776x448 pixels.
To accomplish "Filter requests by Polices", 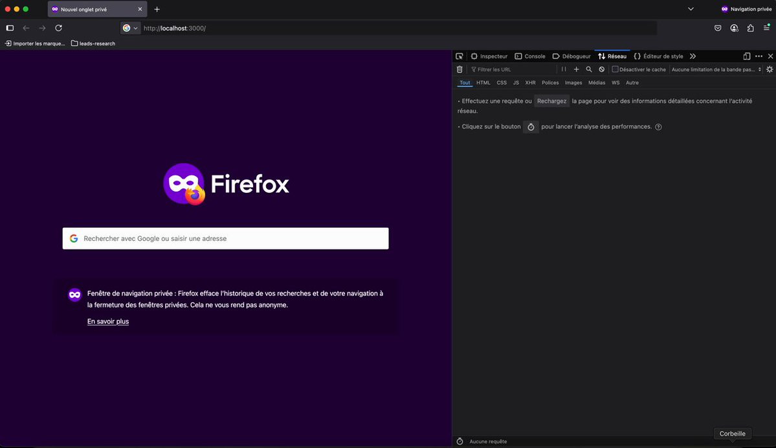I will coord(550,83).
